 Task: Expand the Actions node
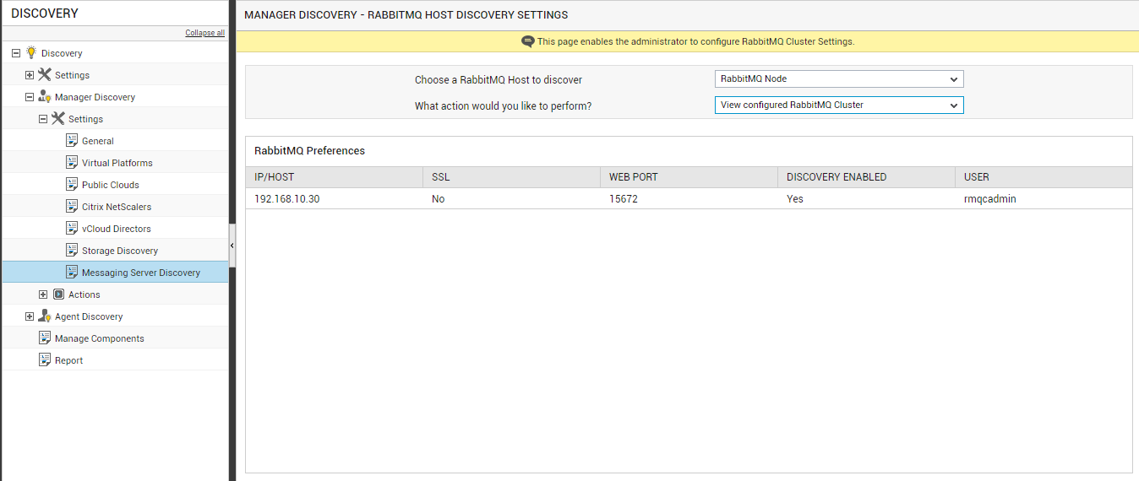click(x=43, y=295)
